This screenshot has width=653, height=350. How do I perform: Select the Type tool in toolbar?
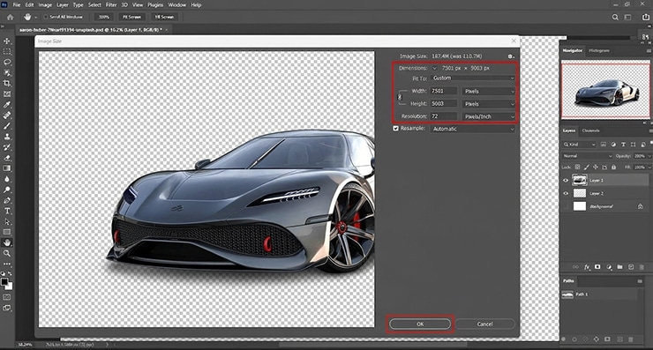click(x=7, y=211)
